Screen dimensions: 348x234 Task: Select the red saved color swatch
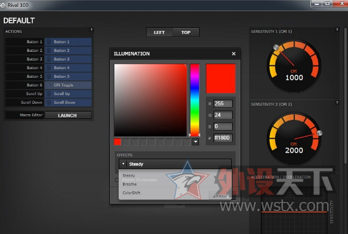pyautogui.click(x=117, y=142)
